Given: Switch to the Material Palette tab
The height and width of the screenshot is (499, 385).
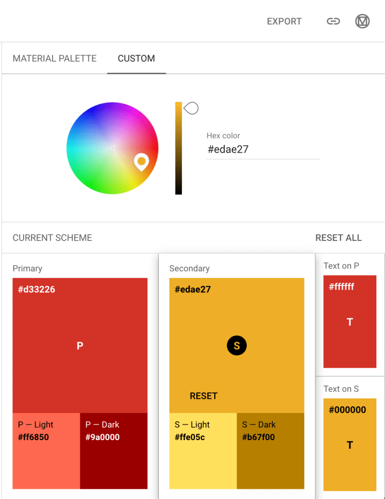Looking at the screenshot, I should (x=55, y=58).
